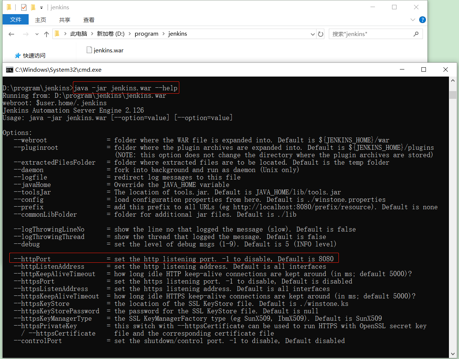Click the --logThrowingThread option text

49,237
